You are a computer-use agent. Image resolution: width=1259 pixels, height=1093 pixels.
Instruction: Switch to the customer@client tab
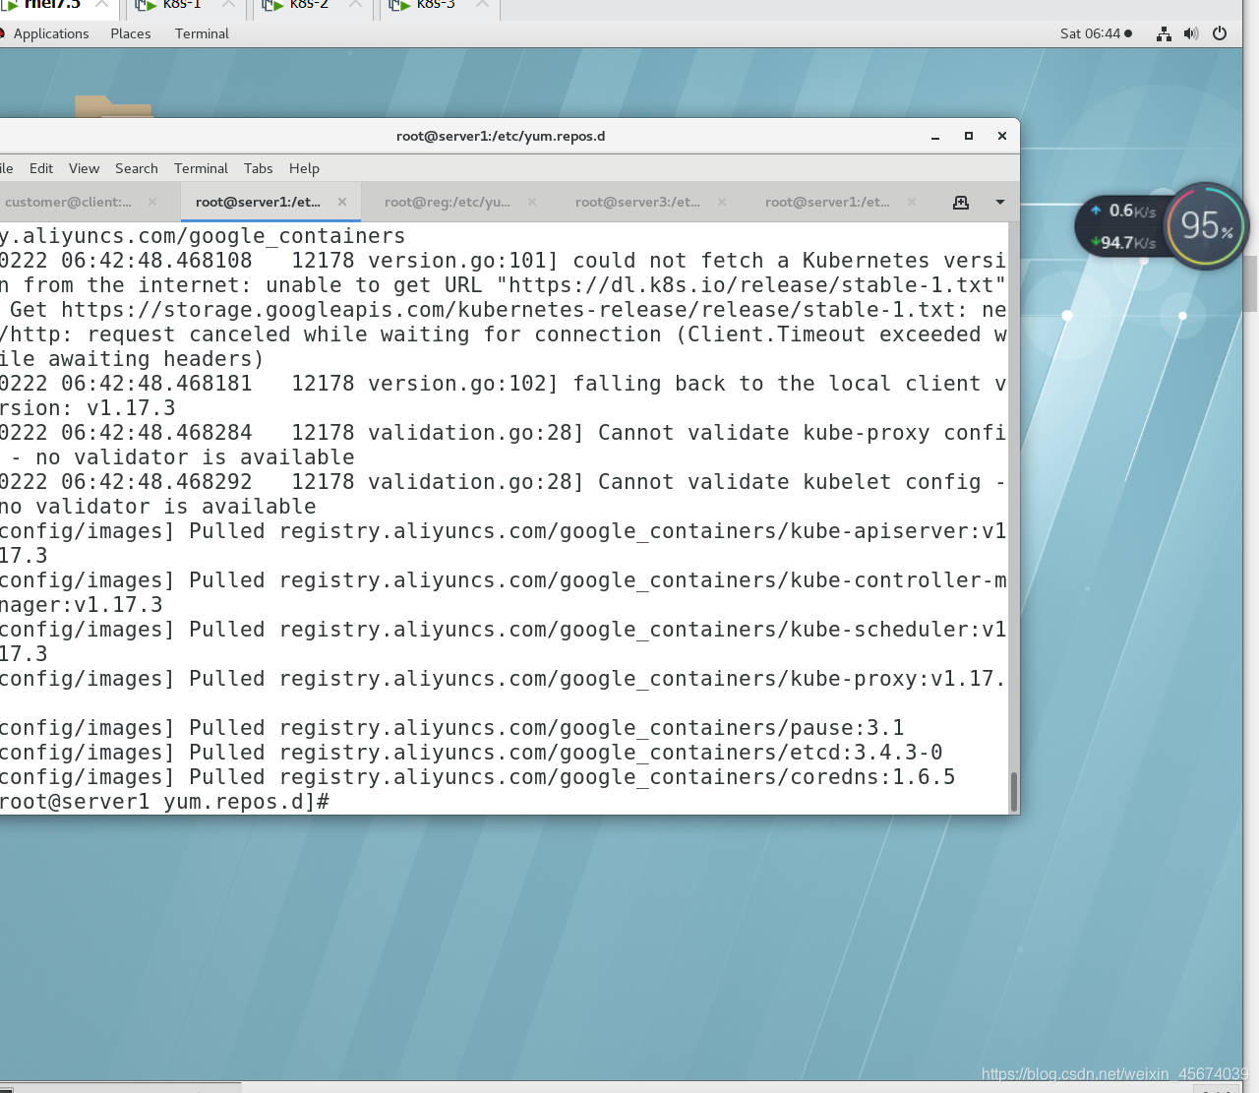click(68, 202)
